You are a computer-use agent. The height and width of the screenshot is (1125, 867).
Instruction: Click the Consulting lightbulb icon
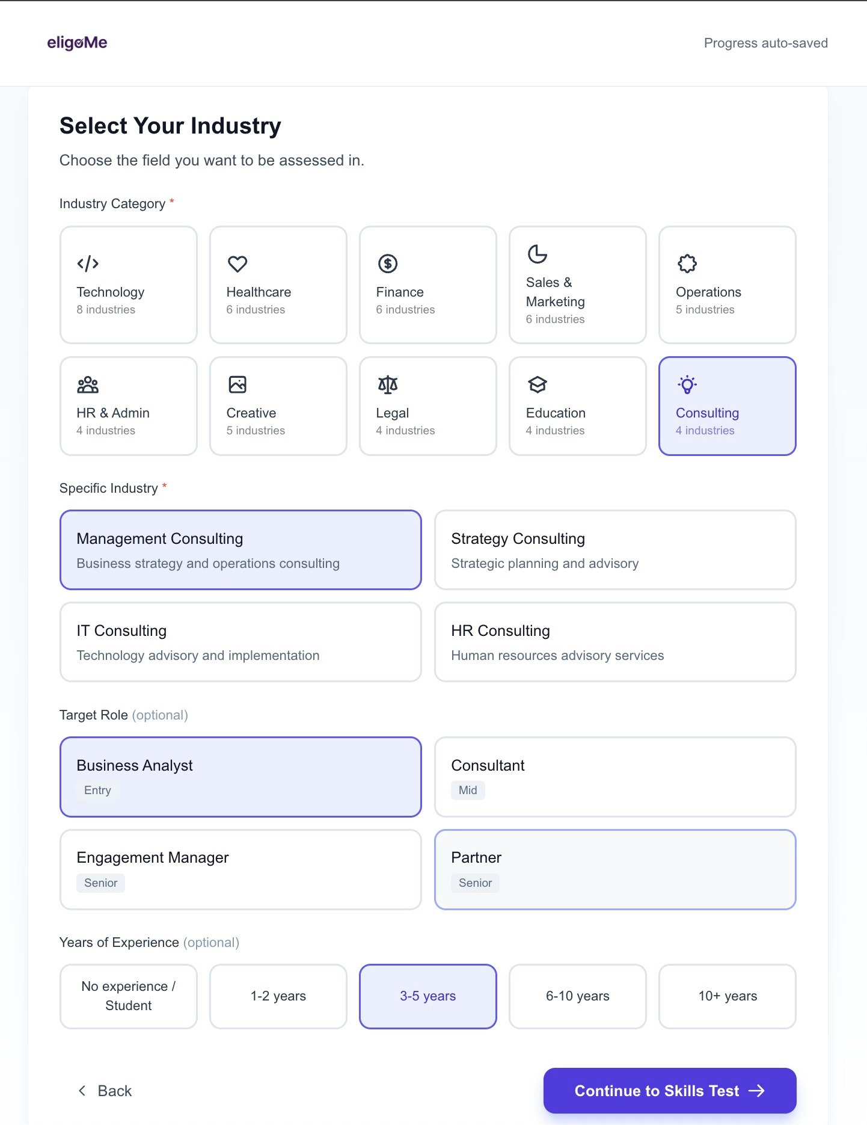(x=687, y=384)
